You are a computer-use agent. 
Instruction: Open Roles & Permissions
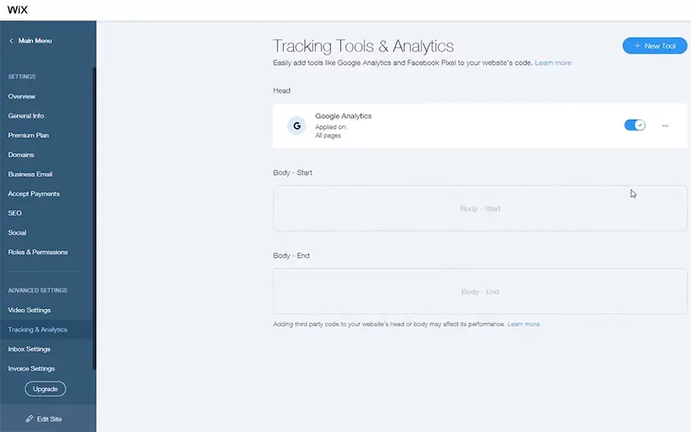38,252
